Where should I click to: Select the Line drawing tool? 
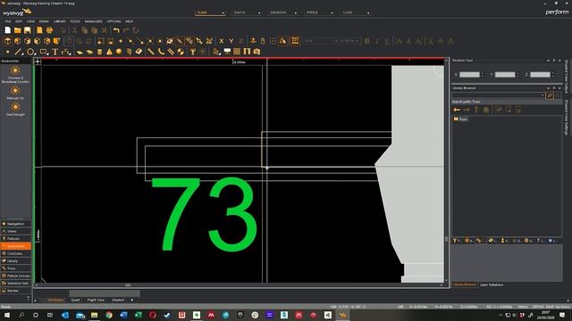(x=19, y=52)
